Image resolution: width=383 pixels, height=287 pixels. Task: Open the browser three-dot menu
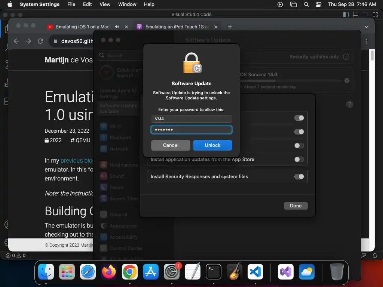(x=367, y=41)
